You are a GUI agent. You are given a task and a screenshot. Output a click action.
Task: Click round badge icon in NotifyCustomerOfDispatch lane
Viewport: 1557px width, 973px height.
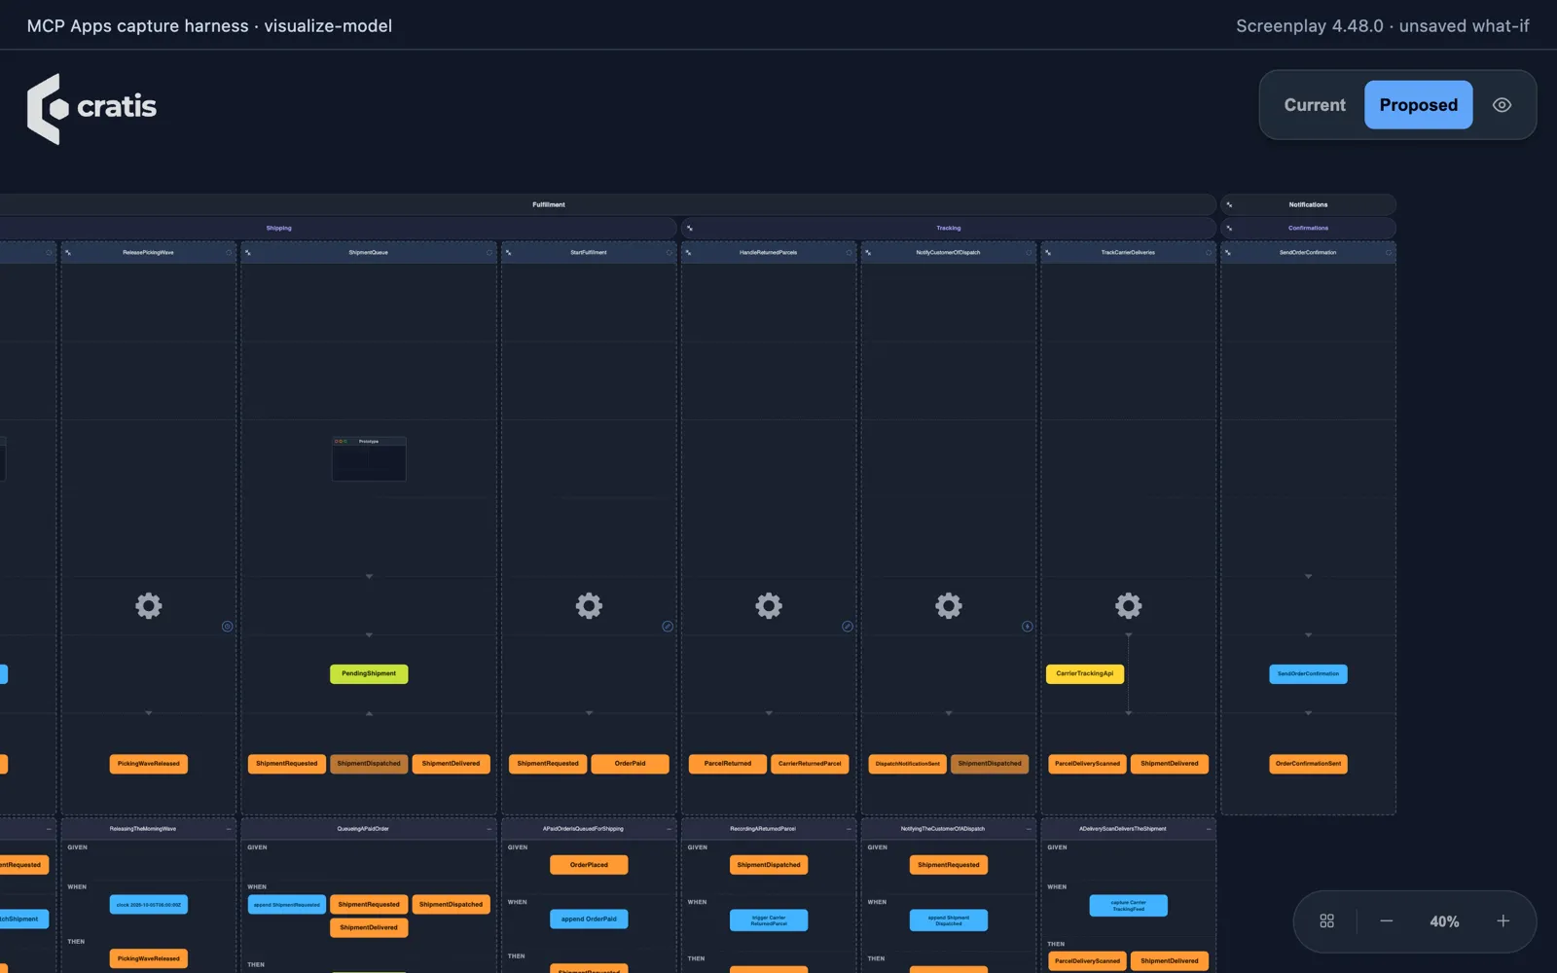click(x=1028, y=627)
